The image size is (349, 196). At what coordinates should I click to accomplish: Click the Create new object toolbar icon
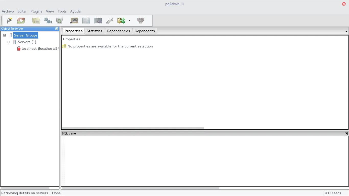pyautogui.click(x=48, y=20)
